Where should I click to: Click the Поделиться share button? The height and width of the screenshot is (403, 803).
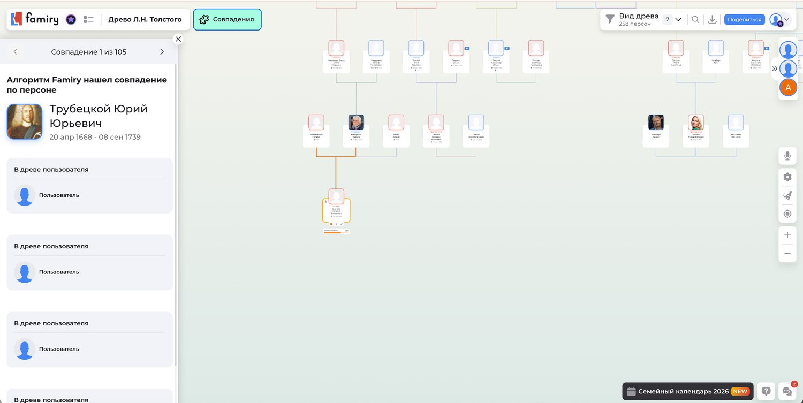[x=744, y=20]
